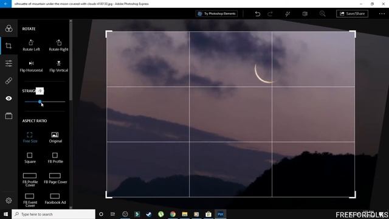Click the bottom-right crop corner handle
The height and width of the screenshot is (219, 389).
pos(353,195)
